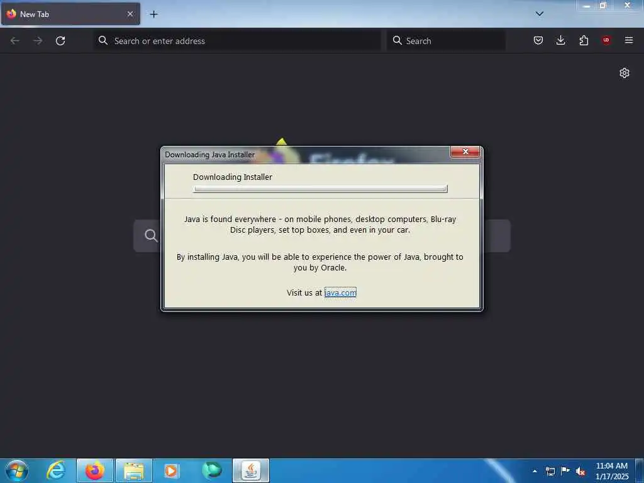Expand the list all tabs chevron
Viewport: 644px width, 483px height.
tap(540, 14)
